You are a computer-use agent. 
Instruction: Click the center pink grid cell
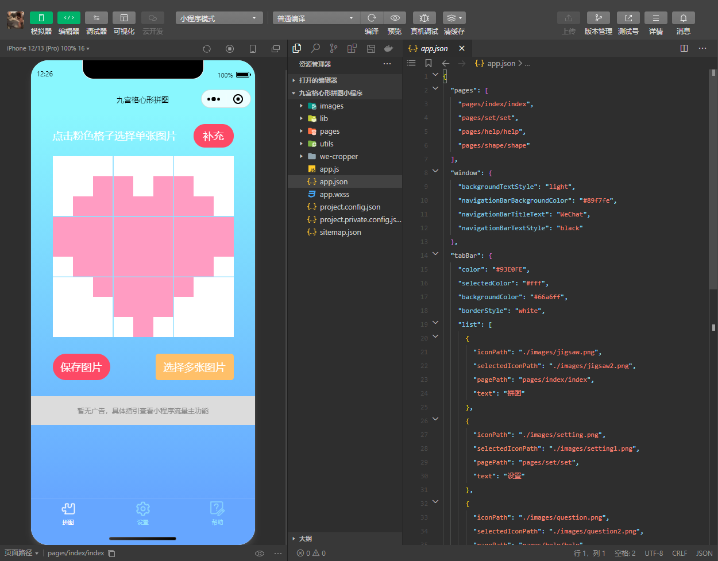tap(143, 246)
